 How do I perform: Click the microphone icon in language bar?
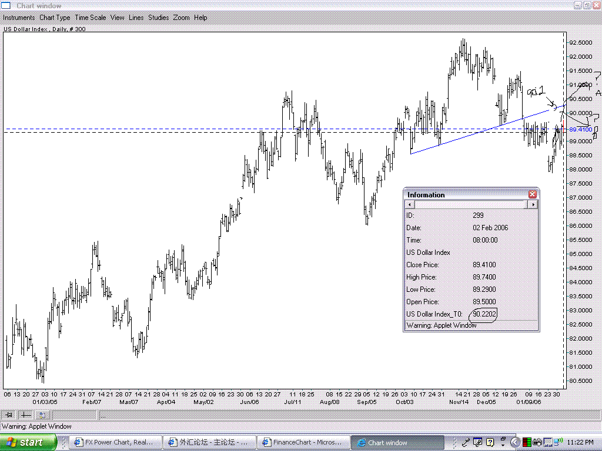[466, 442]
